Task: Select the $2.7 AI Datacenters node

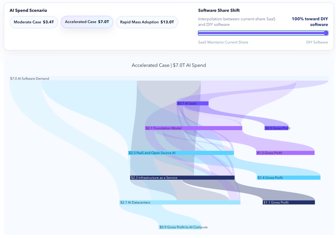Action: click(x=180, y=202)
